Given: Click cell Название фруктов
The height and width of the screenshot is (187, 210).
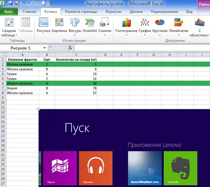Looking at the screenshot, I should 23,60.
